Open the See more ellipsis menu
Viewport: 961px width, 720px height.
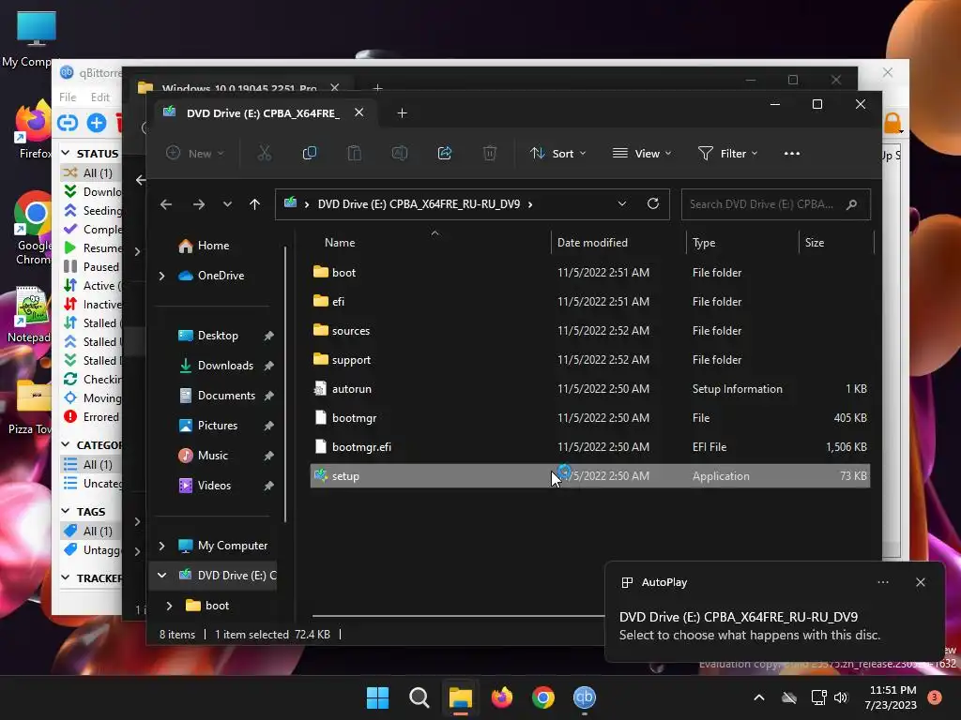[x=792, y=153]
